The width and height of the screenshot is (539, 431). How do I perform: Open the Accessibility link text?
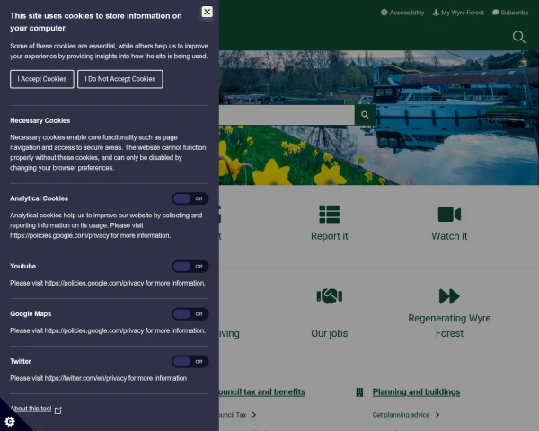point(407,13)
